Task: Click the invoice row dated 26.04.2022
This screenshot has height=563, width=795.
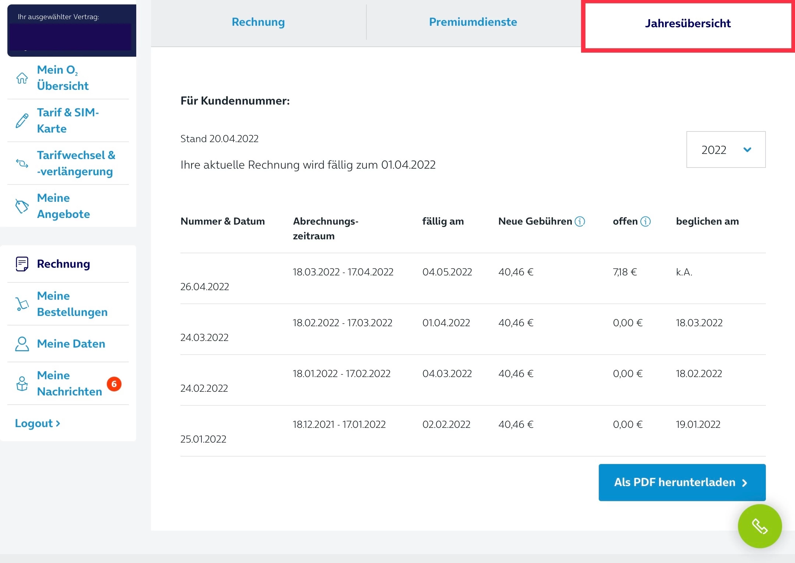Action: click(x=204, y=286)
